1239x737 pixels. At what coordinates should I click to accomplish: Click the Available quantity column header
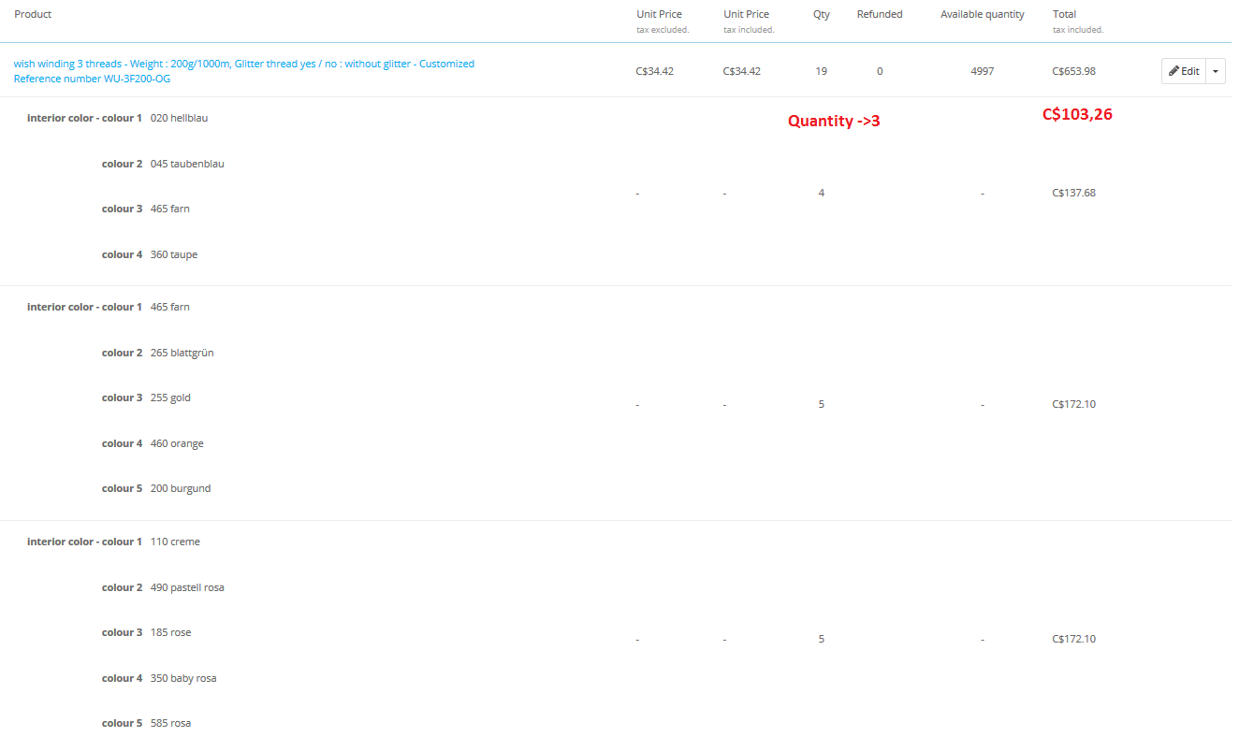coord(982,14)
